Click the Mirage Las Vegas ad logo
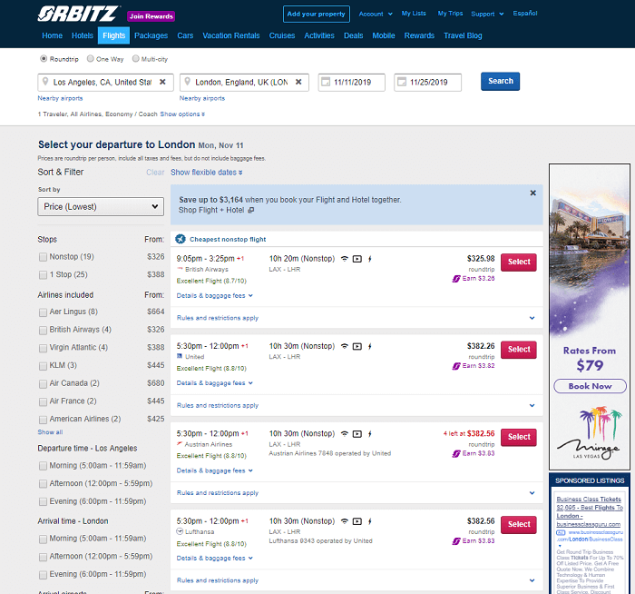The height and width of the screenshot is (594, 635). click(590, 432)
